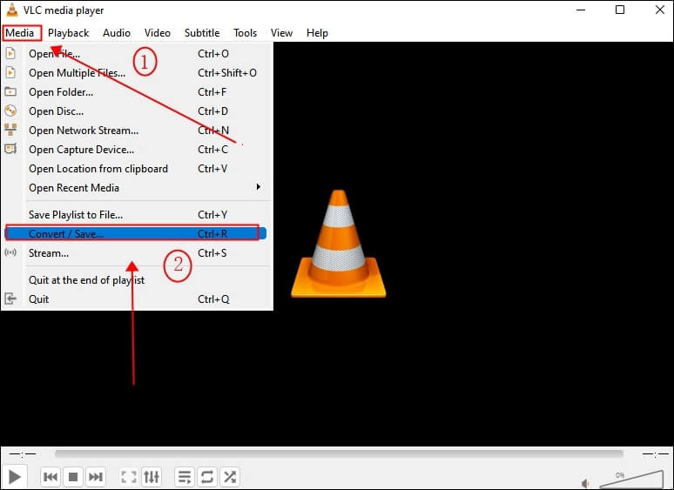Select Stream... menu item

tap(49, 253)
